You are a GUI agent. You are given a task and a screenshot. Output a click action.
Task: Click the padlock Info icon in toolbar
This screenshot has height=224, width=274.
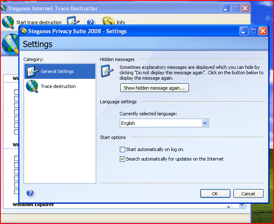pyautogui.click(x=108, y=21)
